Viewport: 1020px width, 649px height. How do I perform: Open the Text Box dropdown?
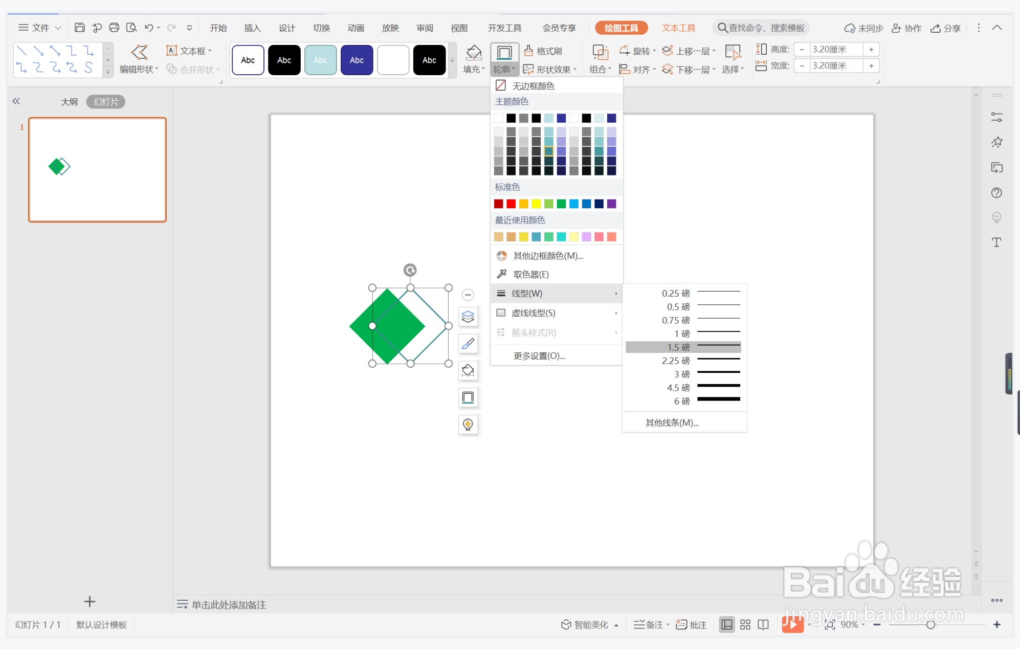coord(188,51)
